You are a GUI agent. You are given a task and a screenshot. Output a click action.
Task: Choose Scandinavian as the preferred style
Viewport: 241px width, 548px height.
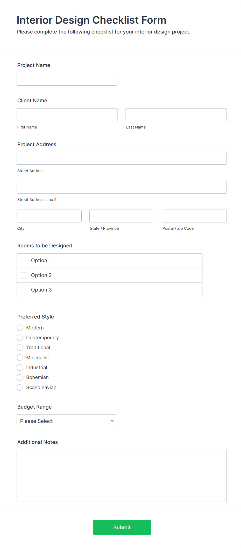point(20,387)
